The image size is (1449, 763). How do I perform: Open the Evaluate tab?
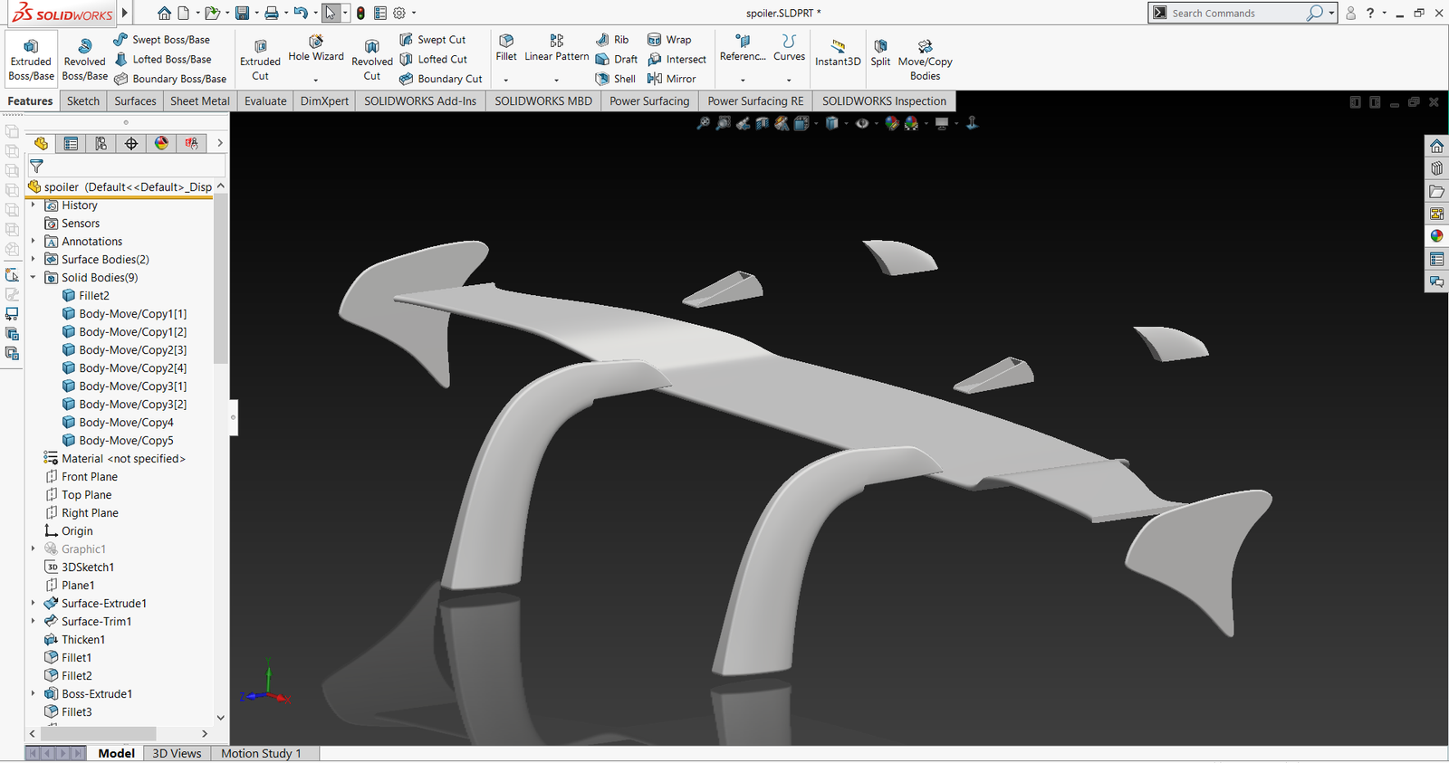pyautogui.click(x=265, y=101)
